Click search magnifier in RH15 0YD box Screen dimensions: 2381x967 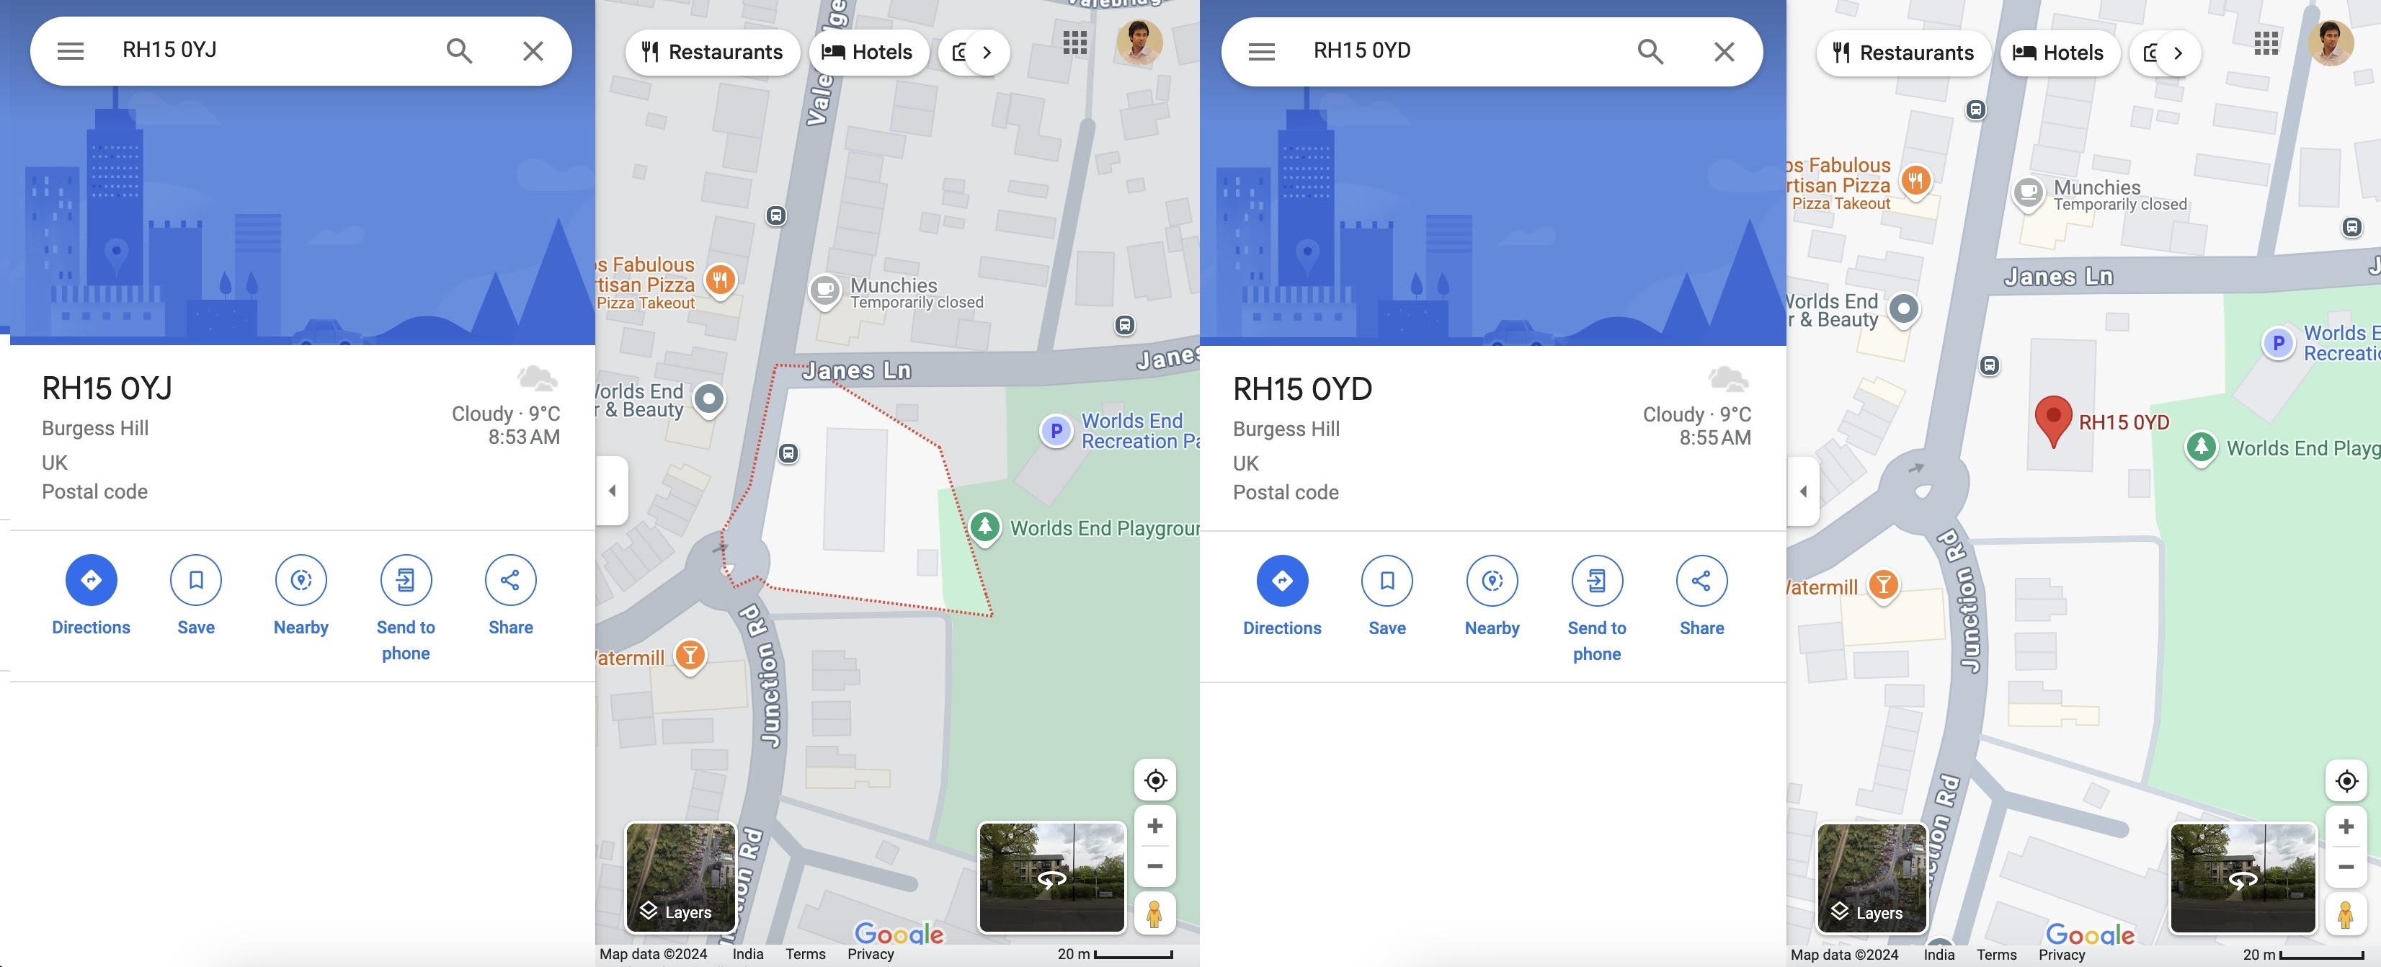click(1649, 52)
